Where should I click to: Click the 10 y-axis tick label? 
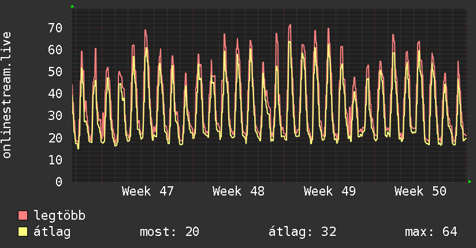[x=55, y=160]
